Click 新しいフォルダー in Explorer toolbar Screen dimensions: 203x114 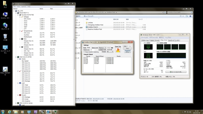click(89, 16)
